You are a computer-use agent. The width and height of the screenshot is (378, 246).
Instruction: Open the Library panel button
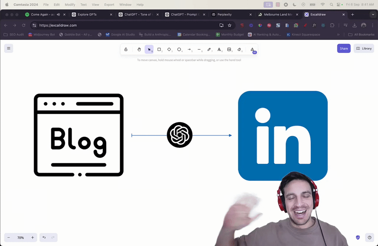click(364, 48)
